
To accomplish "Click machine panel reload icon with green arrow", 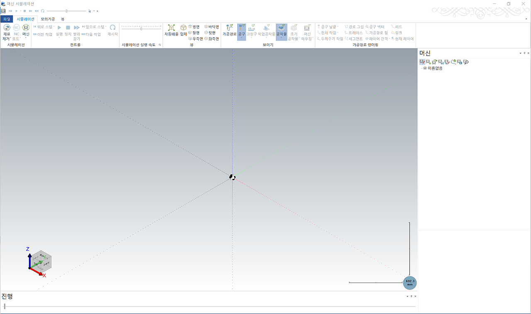I will [435, 62].
